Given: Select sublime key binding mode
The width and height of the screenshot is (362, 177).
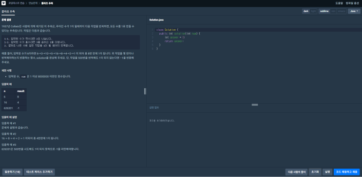Looking at the screenshot, I should tap(324, 11).
